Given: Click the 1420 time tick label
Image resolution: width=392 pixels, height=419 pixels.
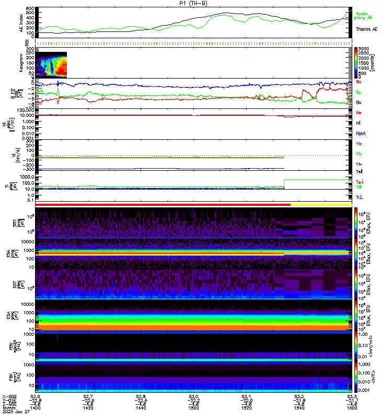Looking at the screenshot, I should pos(88,408).
